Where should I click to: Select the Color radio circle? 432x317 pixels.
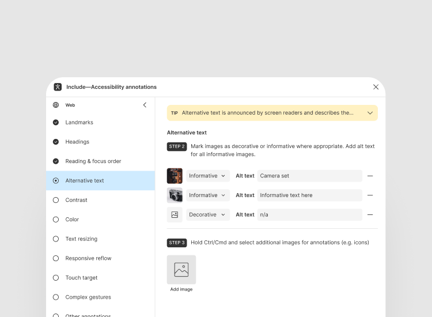(56, 220)
